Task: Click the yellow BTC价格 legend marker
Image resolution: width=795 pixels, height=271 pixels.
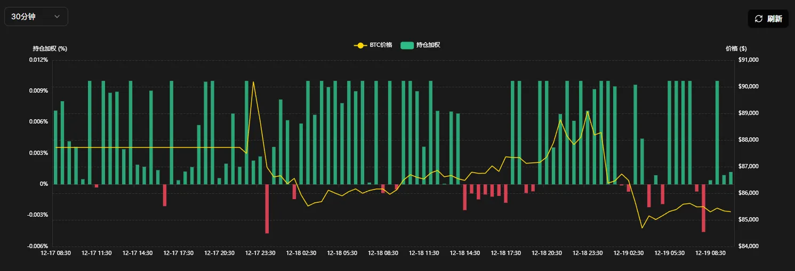Action: point(360,45)
